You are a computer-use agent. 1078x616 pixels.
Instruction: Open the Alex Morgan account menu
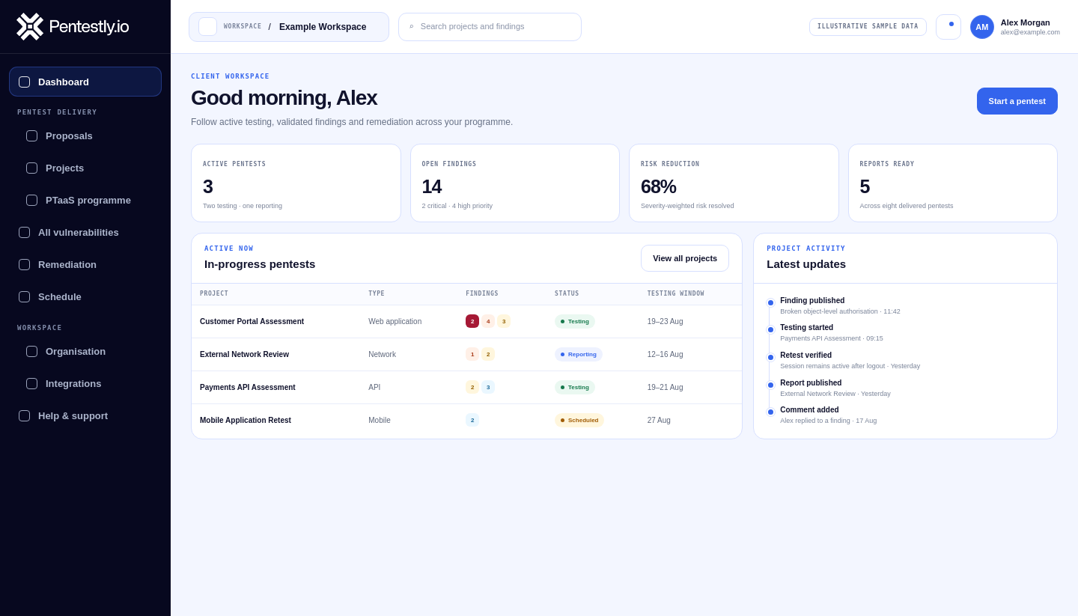coord(1015,27)
